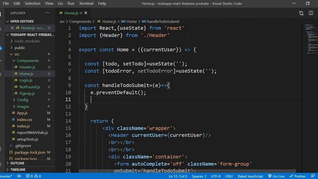Screen dimensions: 318x179
Task: Expand the Timeline panel
Action: 18,170
